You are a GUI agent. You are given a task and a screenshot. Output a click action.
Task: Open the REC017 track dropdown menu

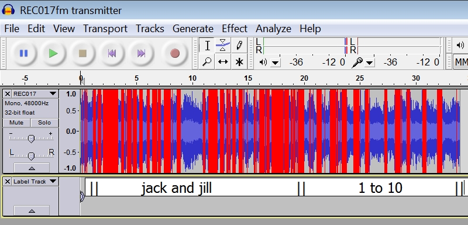point(53,94)
